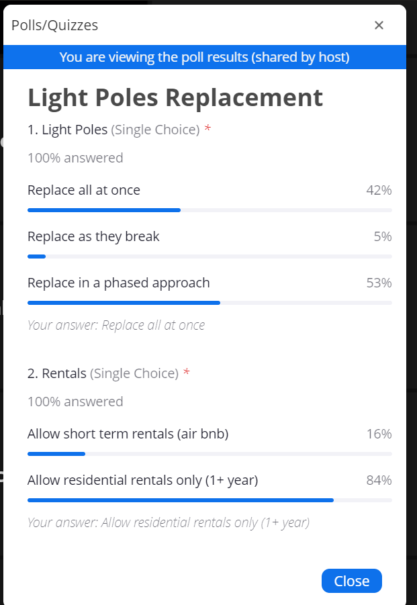Close the Polls/Quizzes window with the X
Image resolution: width=417 pixels, height=605 pixels.
[379, 26]
